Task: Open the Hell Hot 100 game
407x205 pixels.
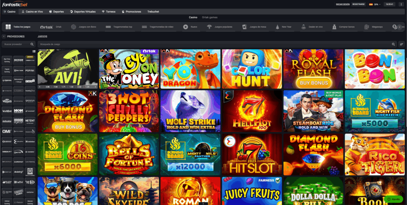Action: point(252,111)
